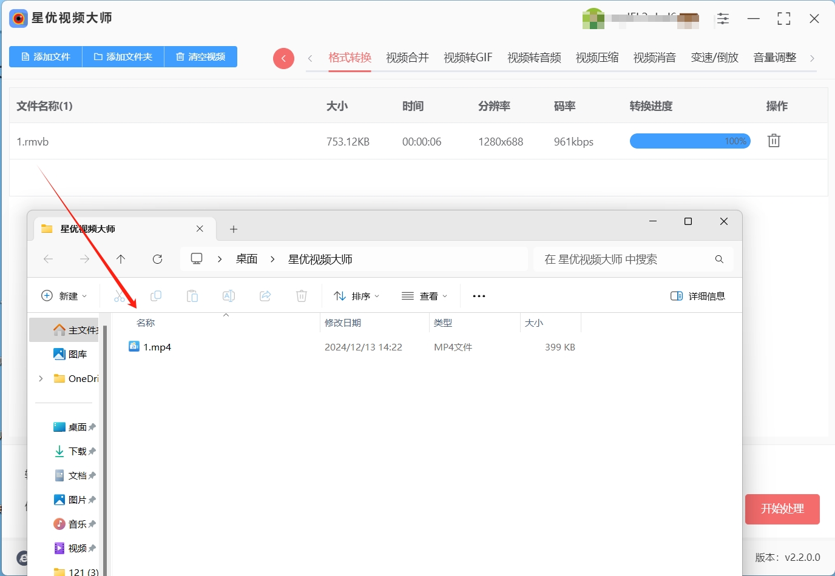Viewport: 835px width, 576px height.
Task: Click the 添加文件 button
Action: click(46, 56)
